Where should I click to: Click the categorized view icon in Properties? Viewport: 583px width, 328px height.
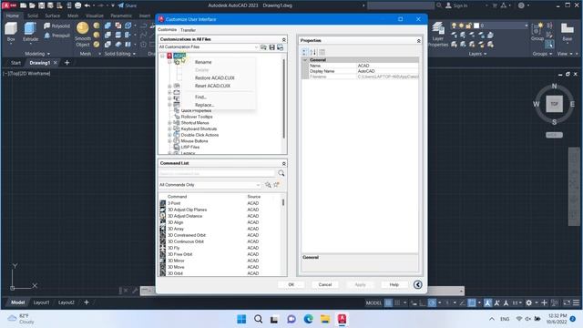[x=304, y=52]
